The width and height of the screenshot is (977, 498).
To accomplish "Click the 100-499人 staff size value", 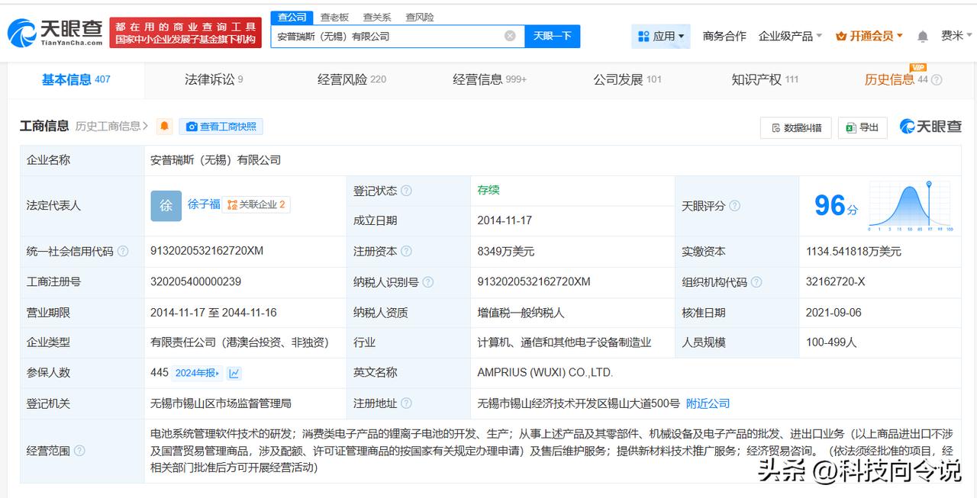I will point(831,342).
